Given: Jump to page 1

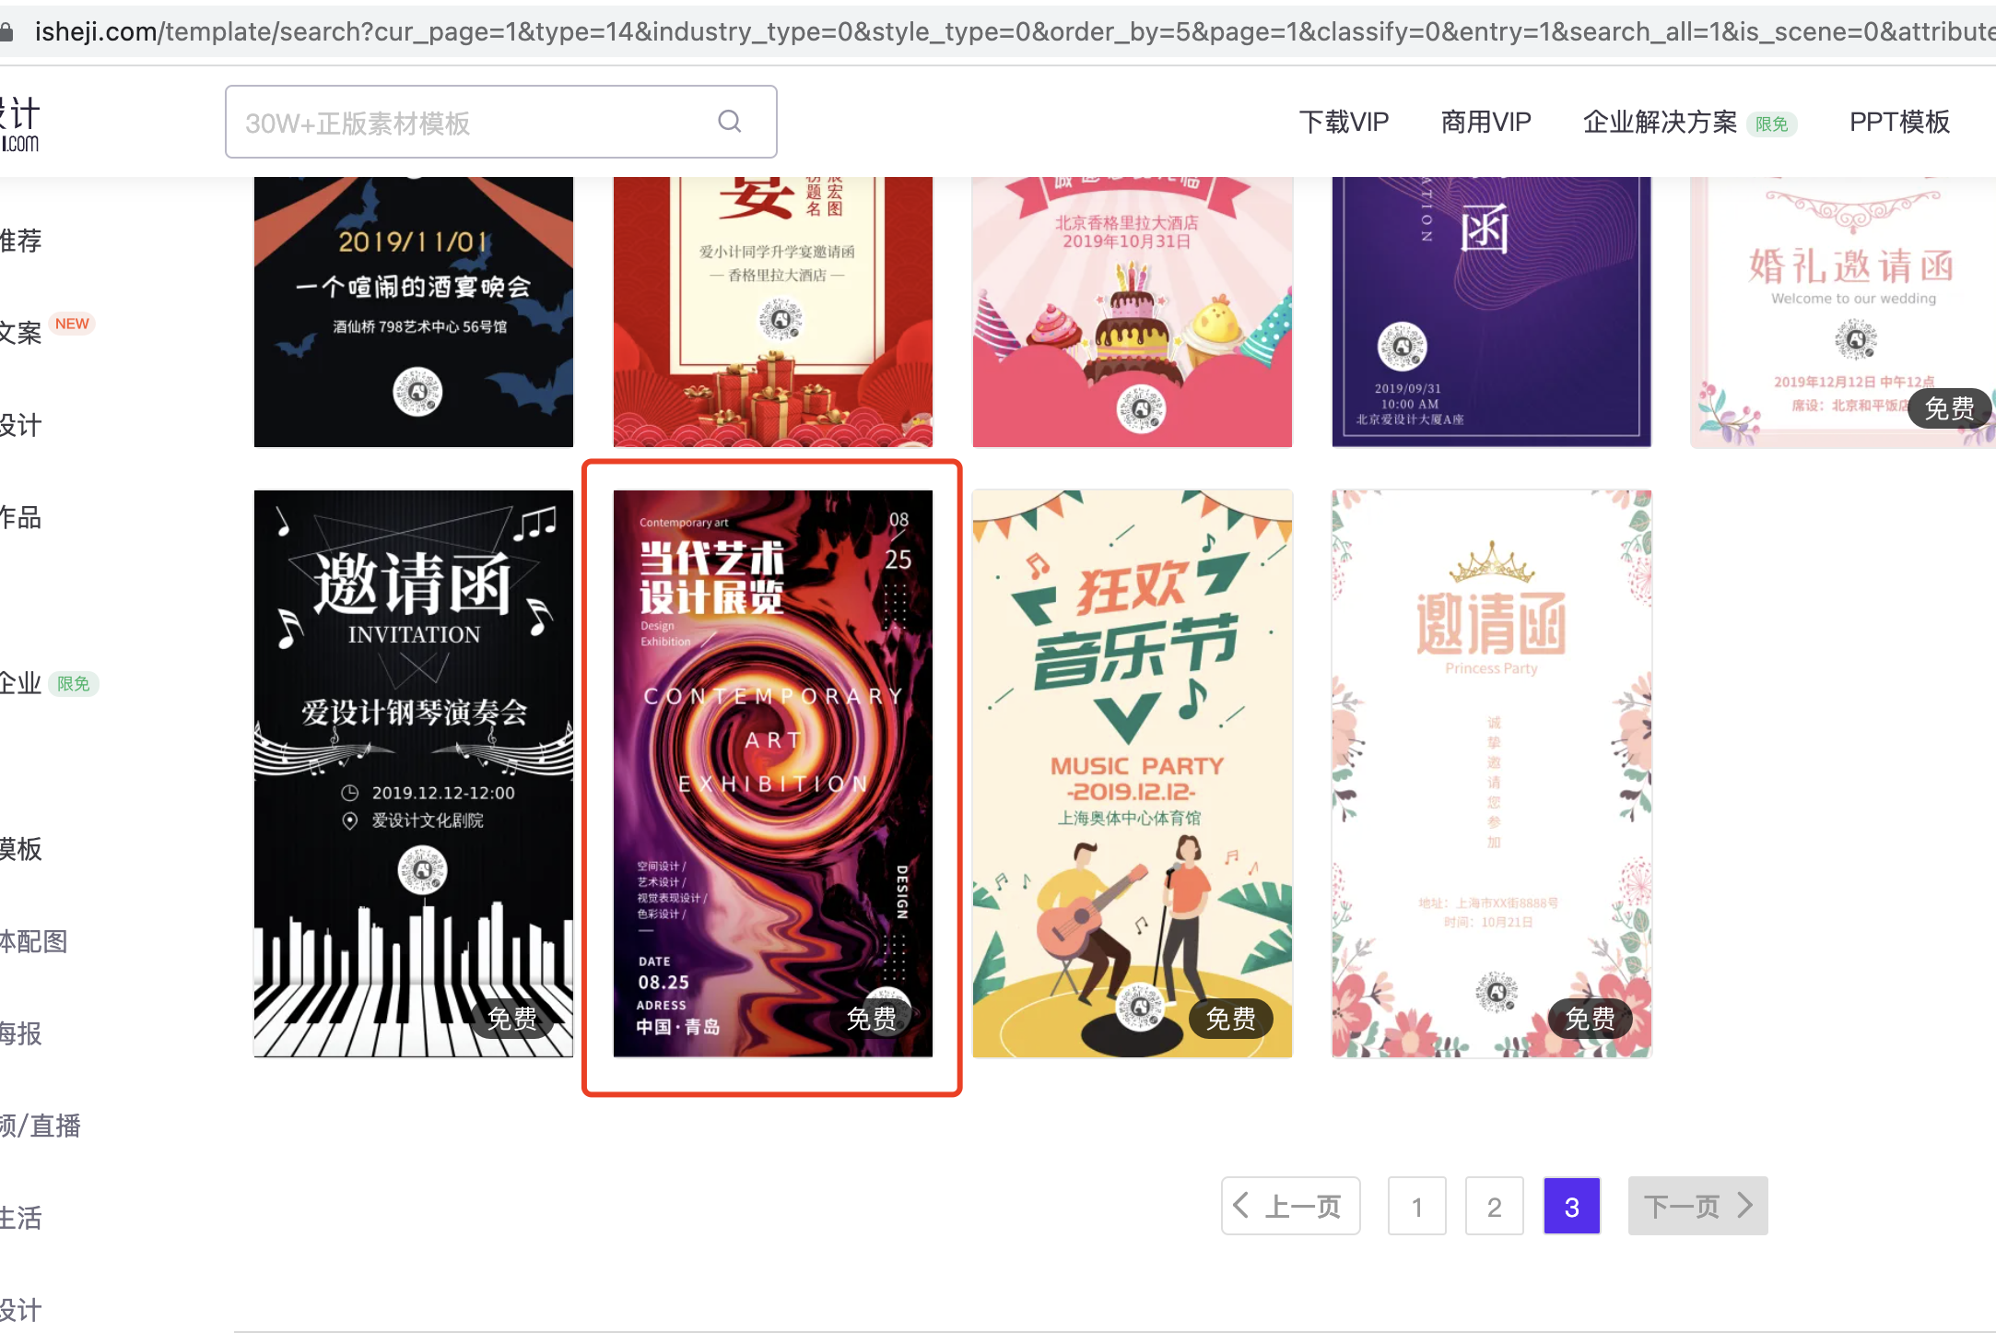Looking at the screenshot, I should 1416,1206.
